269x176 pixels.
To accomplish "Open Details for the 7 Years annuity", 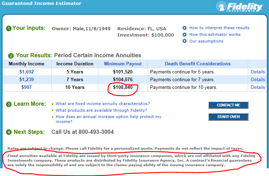I will pyautogui.click(x=258, y=79).
